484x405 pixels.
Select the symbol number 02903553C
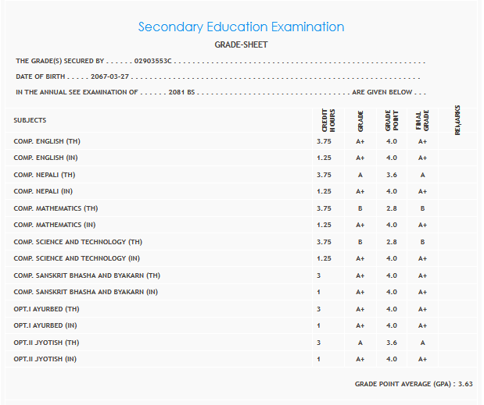tap(153, 61)
